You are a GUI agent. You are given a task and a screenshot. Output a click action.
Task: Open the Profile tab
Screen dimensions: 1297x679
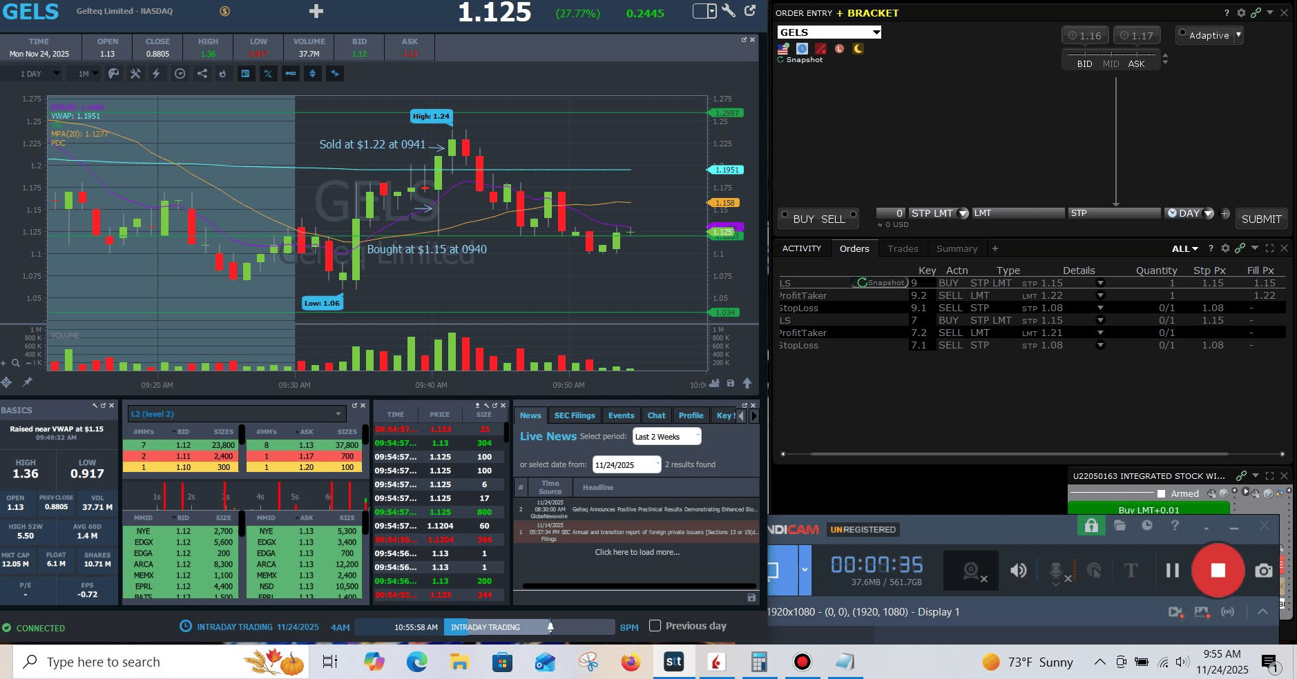click(691, 415)
